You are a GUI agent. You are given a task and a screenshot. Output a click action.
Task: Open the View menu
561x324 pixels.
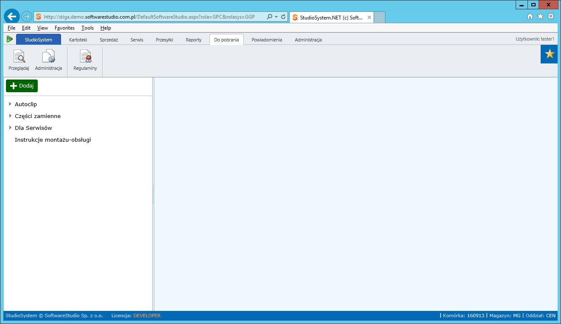(x=42, y=28)
